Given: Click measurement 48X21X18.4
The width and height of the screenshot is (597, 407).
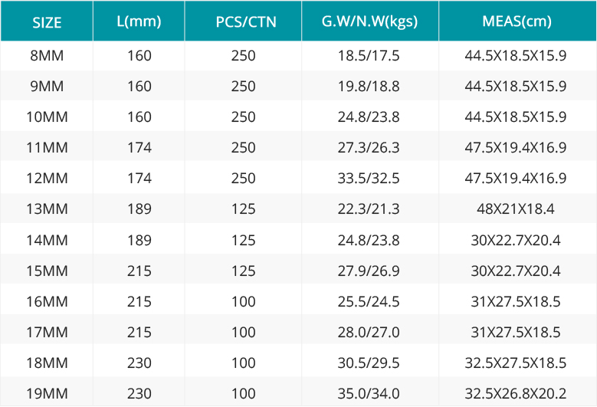Looking at the screenshot, I should pyautogui.click(x=516, y=208).
